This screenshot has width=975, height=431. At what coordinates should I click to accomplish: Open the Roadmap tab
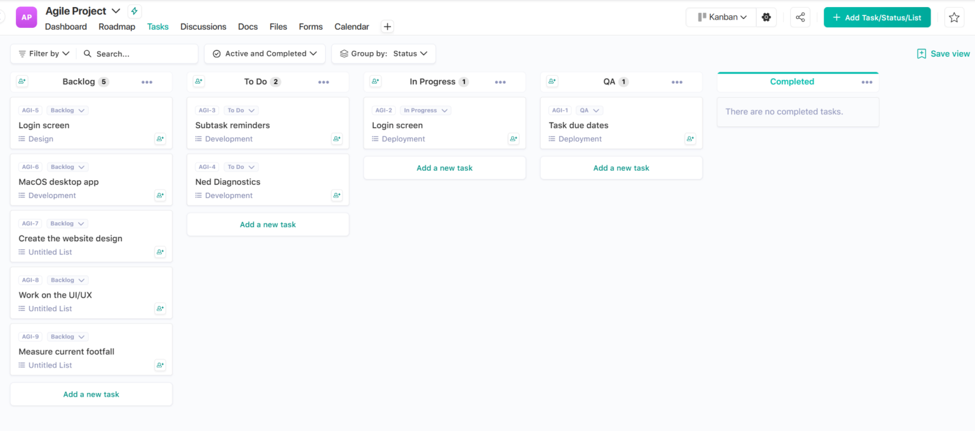pos(117,27)
